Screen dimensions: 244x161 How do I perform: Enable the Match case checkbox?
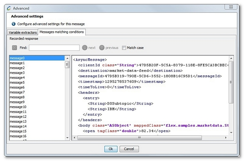click(124, 48)
